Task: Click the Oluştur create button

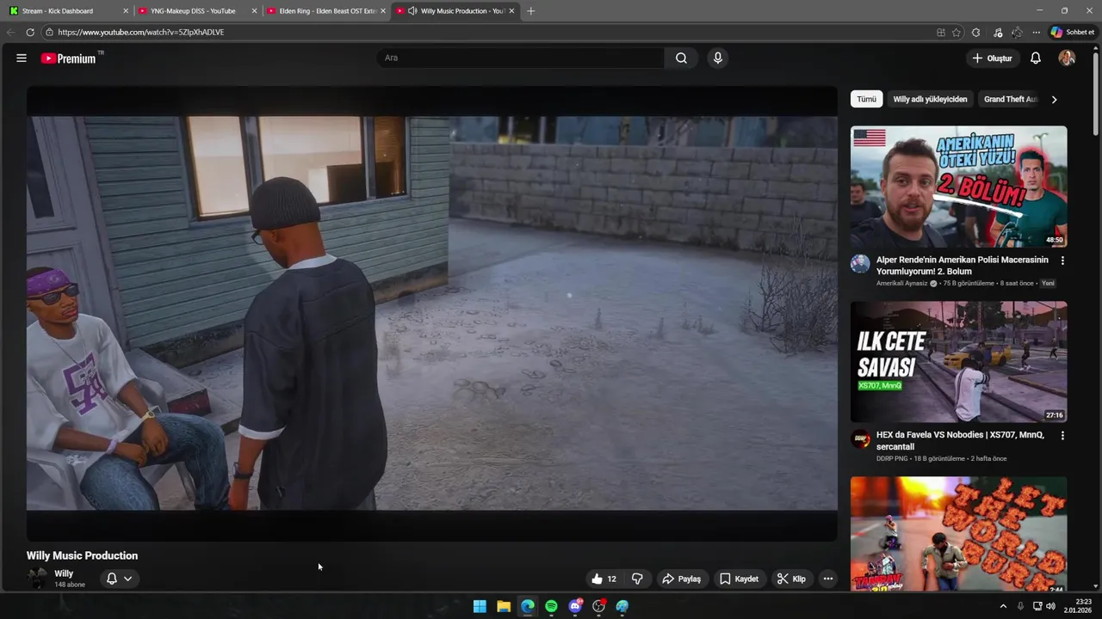Action: coord(992,58)
